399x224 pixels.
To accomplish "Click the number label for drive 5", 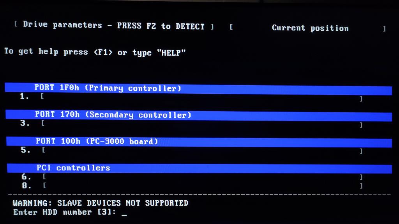I will pyautogui.click(x=26, y=150).
